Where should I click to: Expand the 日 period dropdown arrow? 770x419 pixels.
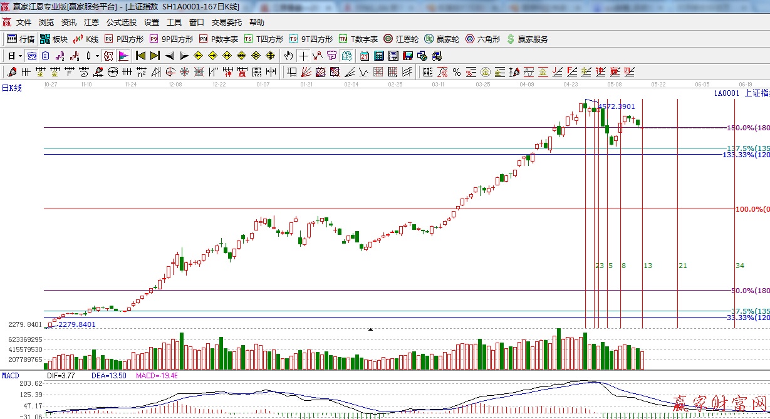coord(20,56)
